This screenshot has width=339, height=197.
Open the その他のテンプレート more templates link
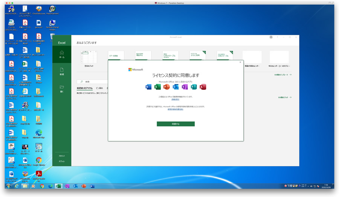283,75
